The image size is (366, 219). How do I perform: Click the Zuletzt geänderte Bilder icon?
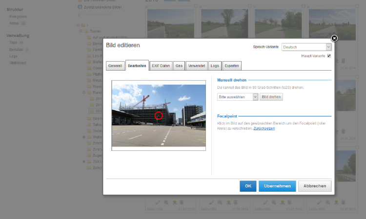coord(80,7)
